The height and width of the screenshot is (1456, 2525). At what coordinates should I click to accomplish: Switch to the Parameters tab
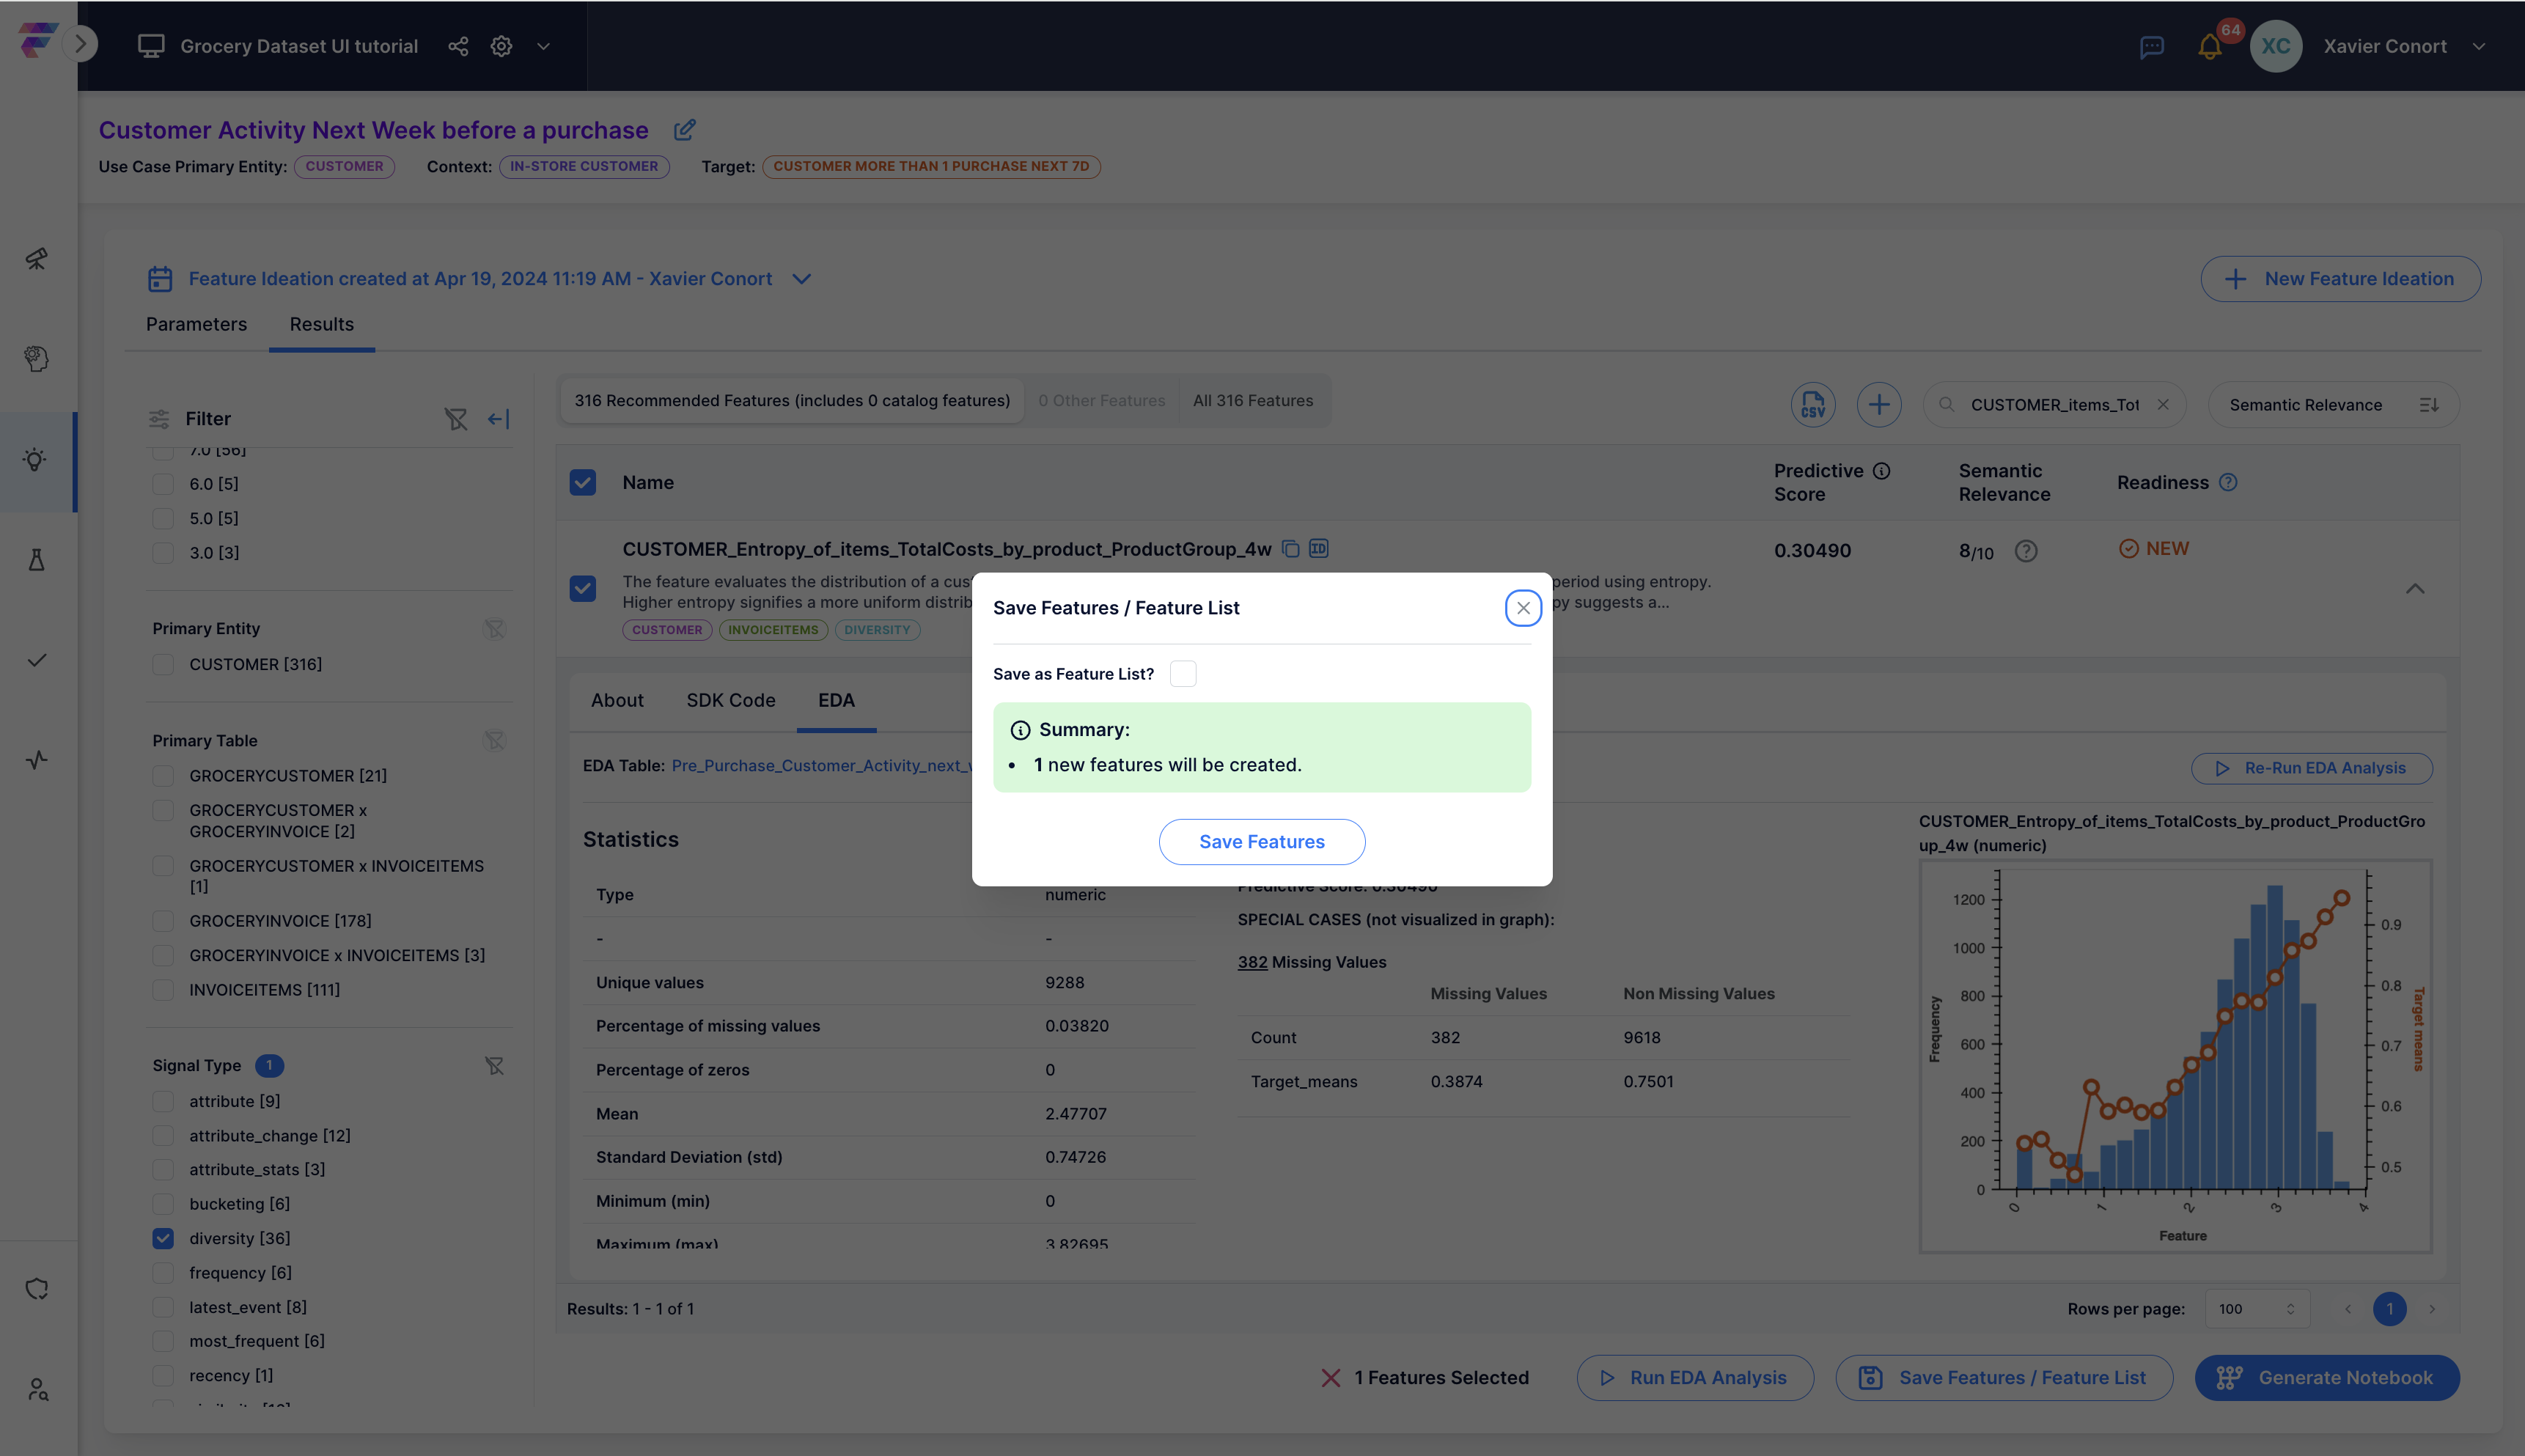(x=196, y=324)
